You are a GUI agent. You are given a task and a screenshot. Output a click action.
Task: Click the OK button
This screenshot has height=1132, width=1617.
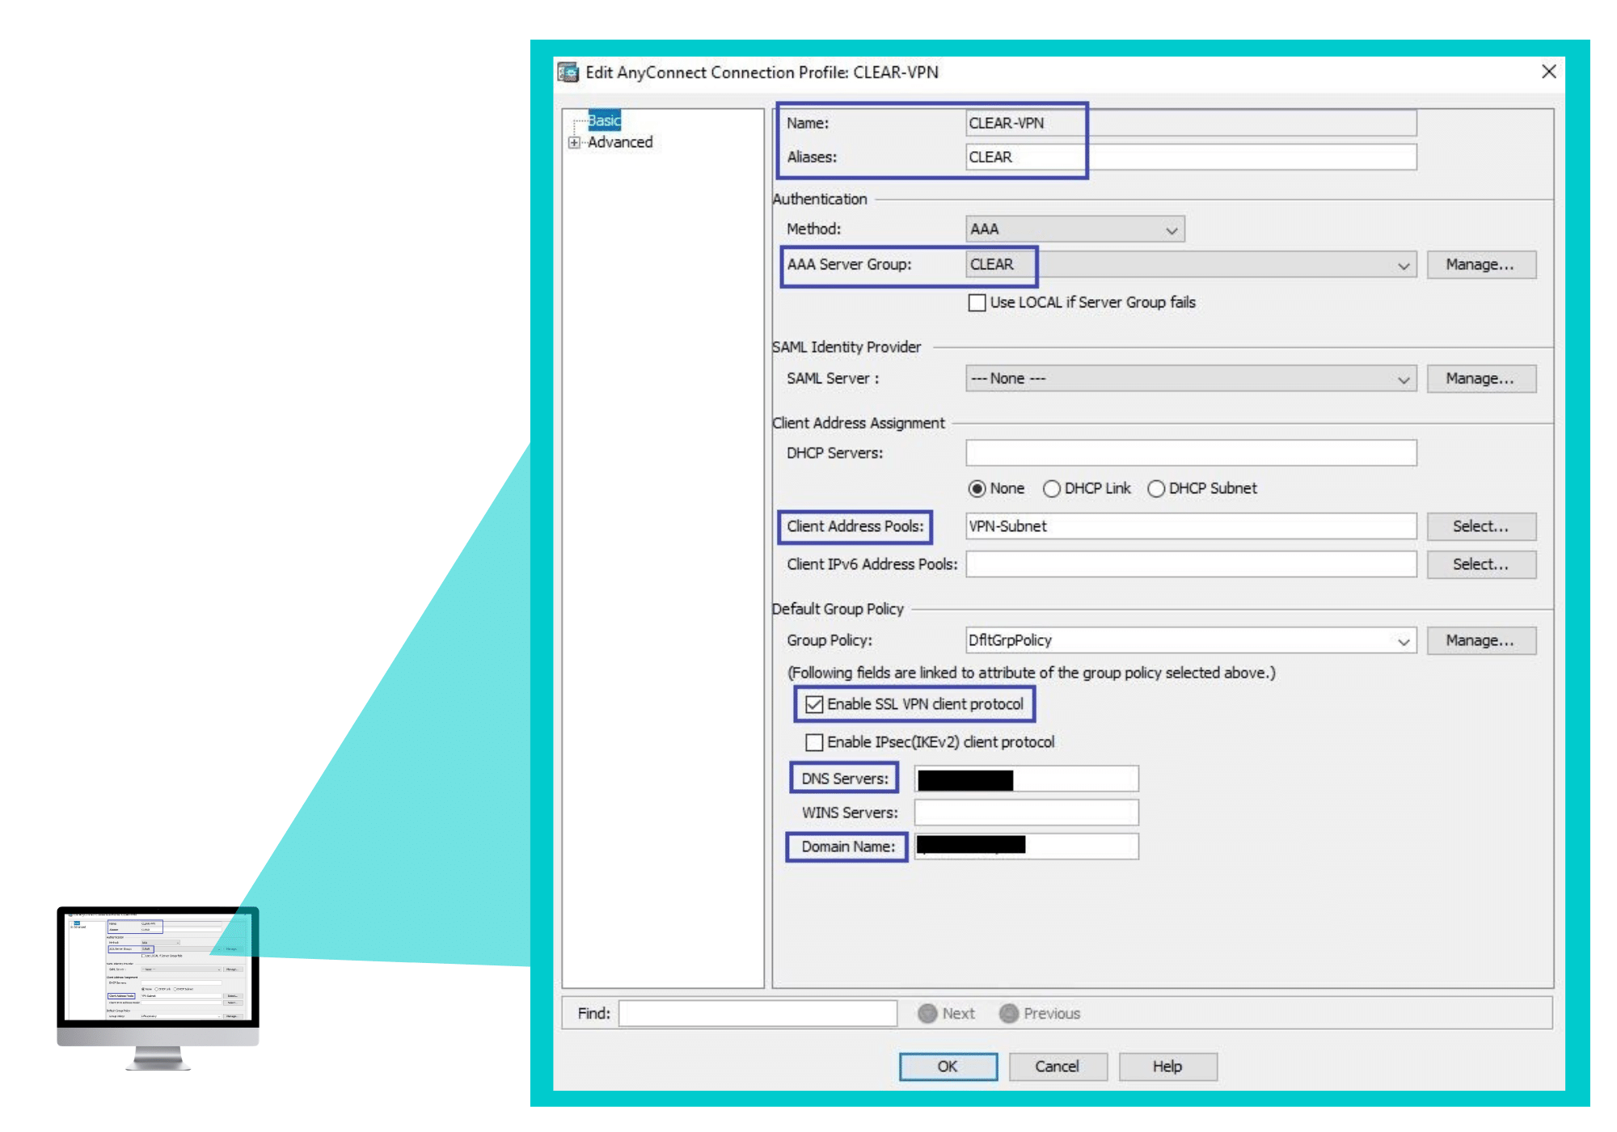(x=947, y=1066)
